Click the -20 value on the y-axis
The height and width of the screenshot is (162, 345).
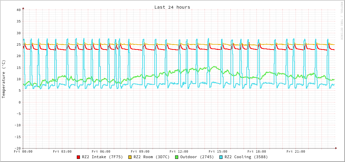click(17, 148)
